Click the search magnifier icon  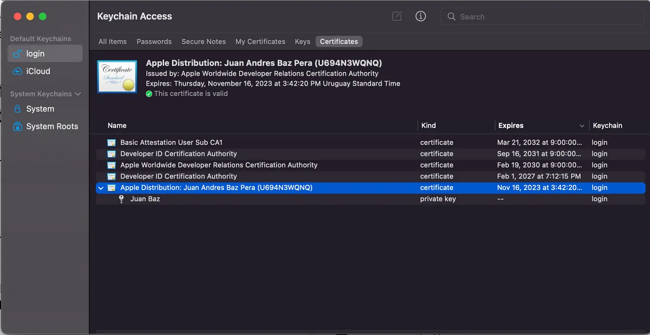tap(451, 17)
